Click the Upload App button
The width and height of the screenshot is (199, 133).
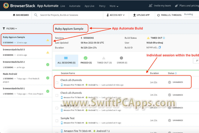tap(141, 15)
